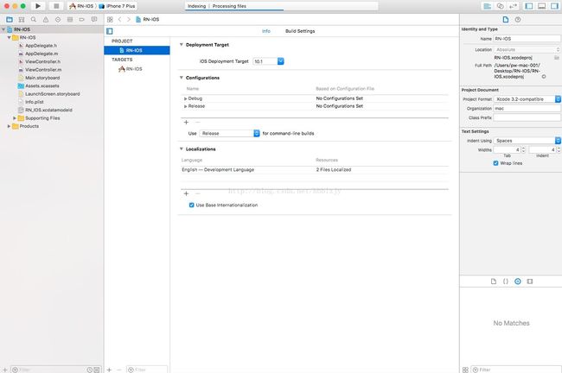Open the Breakpoint navigator tab
Screen dimensions: 562x373
82,19
